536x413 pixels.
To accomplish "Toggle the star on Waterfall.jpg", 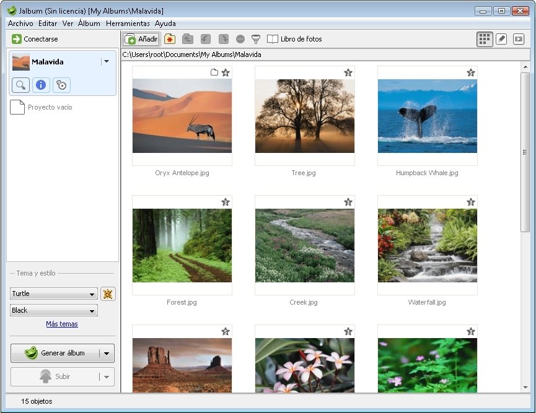I will (x=471, y=202).
